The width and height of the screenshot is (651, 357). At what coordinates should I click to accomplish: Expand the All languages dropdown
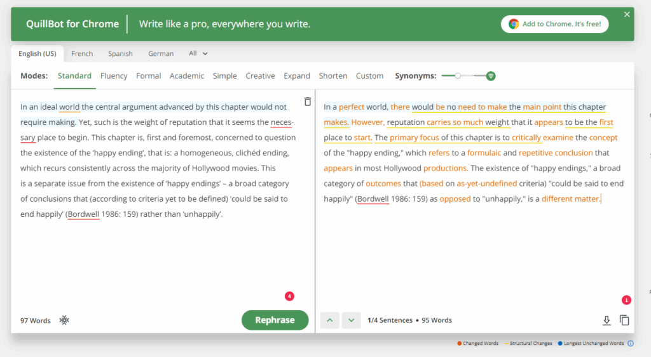tap(198, 54)
